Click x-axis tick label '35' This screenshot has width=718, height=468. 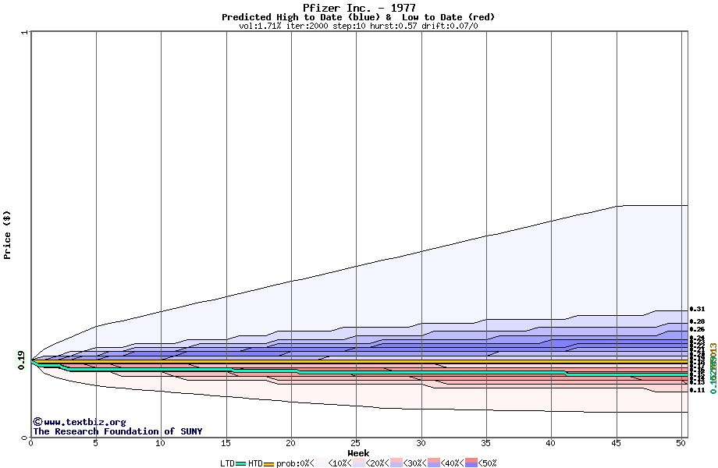tap(486, 443)
